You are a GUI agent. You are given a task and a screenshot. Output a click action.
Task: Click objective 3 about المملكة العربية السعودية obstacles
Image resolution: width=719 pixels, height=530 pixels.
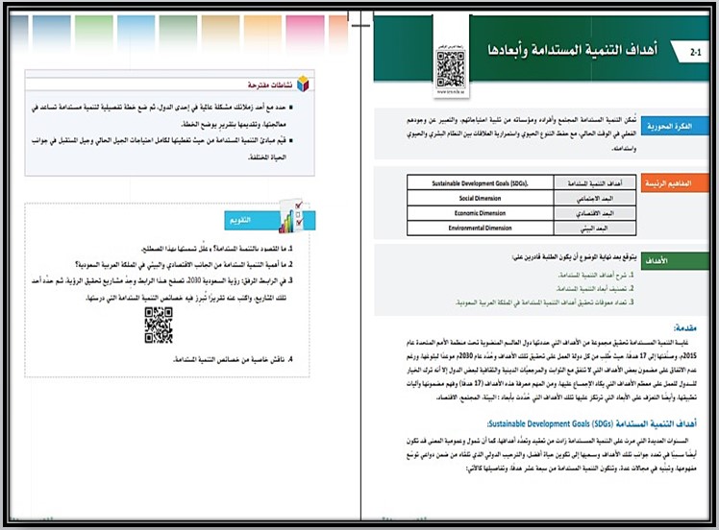click(x=545, y=302)
